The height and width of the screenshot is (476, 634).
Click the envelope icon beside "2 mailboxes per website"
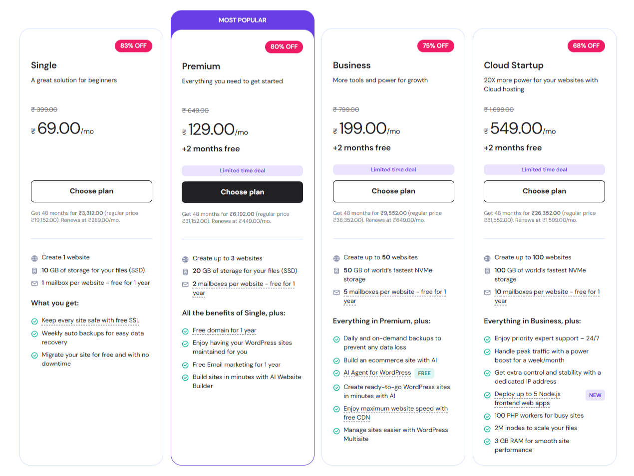pyautogui.click(x=185, y=285)
